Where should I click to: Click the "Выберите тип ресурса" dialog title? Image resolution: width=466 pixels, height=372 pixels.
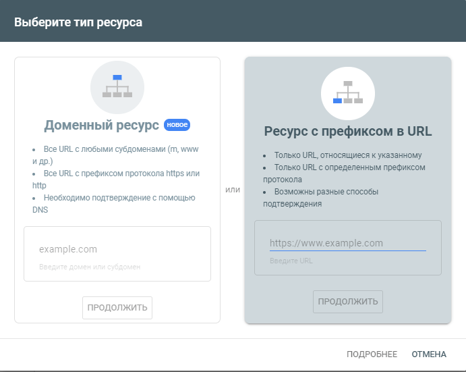click(x=78, y=22)
